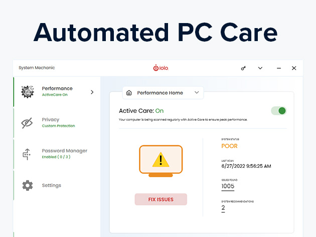Open the Settings sidebar item
The height and width of the screenshot is (237, 316).
point(57,185)
